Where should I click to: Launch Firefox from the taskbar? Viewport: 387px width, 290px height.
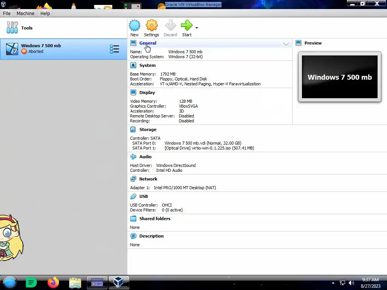click(53, 282)
